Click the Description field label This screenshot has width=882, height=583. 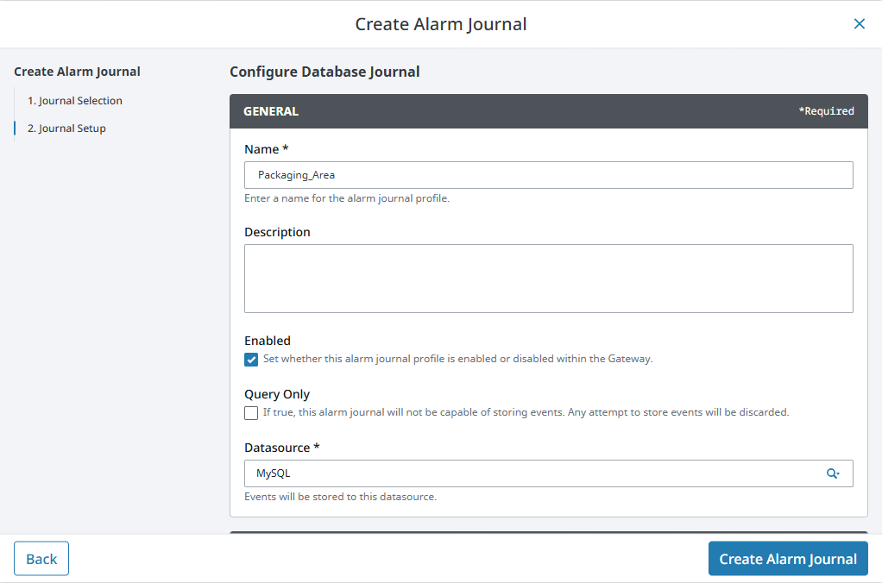[277, 232]
